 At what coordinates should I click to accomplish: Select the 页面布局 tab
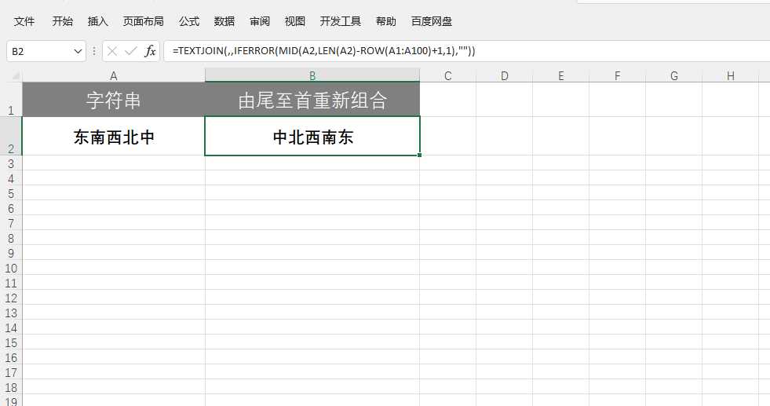[143, 21]
